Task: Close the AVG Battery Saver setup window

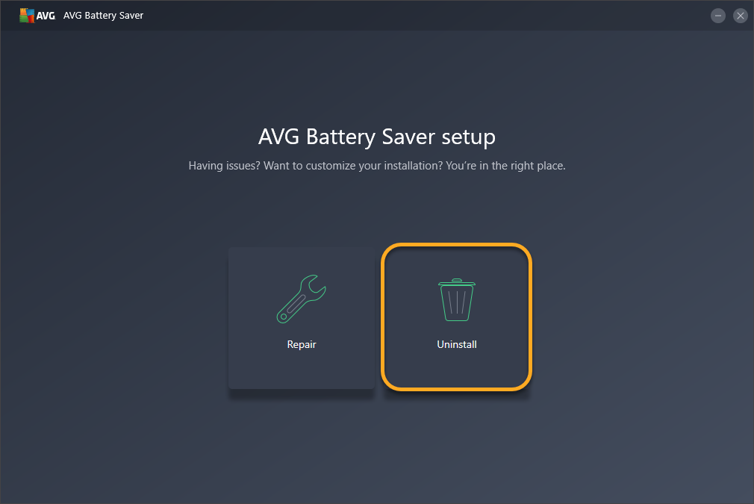Action: (x=741, y=16)
